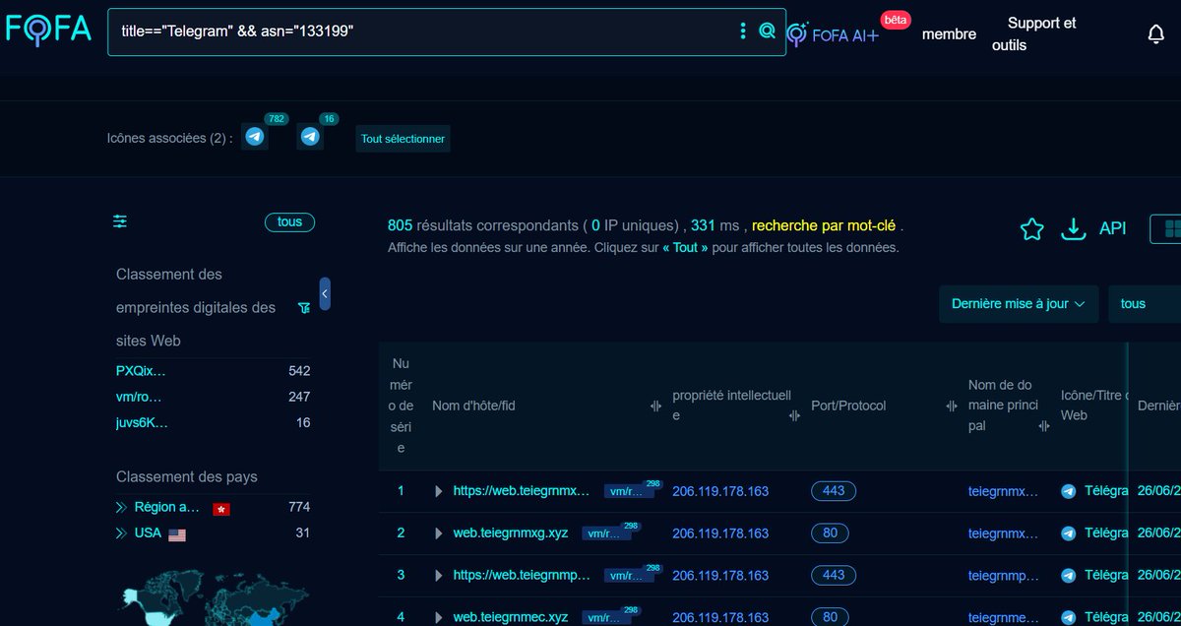Open search options three-dot menu
1181x626 pixels.
(x=743, y=31)
